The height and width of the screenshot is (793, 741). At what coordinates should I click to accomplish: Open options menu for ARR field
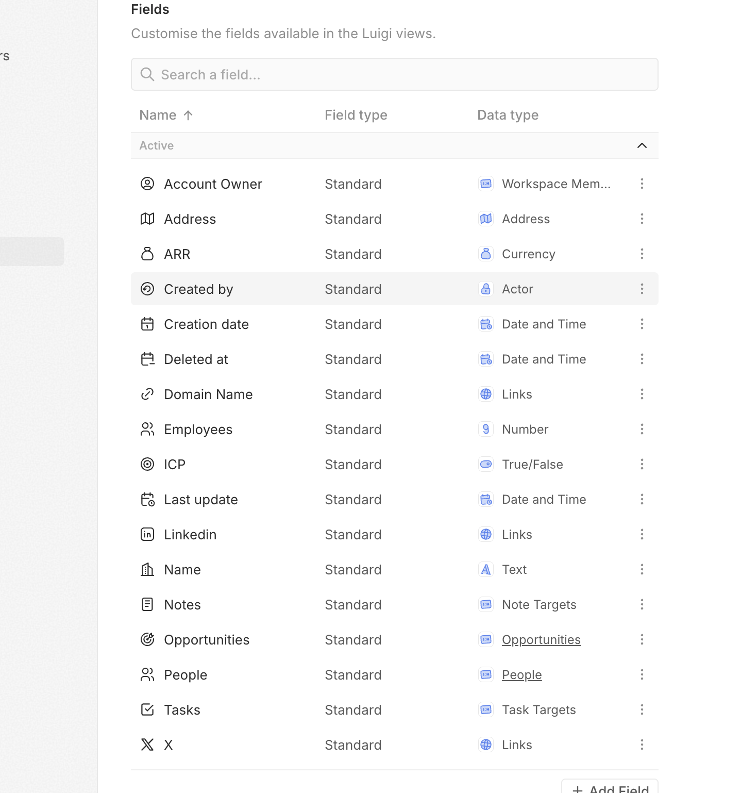[642, 254]
